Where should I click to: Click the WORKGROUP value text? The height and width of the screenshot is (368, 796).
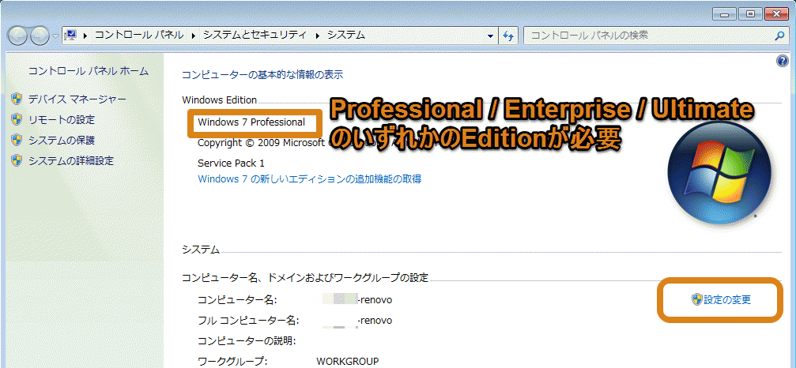tap(348, 362)
